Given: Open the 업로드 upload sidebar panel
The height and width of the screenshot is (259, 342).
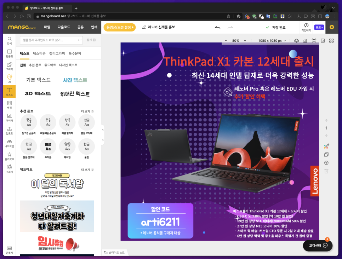Looking at the screenshot, I should [x=9, y=130].
